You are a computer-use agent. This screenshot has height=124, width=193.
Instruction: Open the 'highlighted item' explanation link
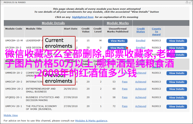coord(83,17)
